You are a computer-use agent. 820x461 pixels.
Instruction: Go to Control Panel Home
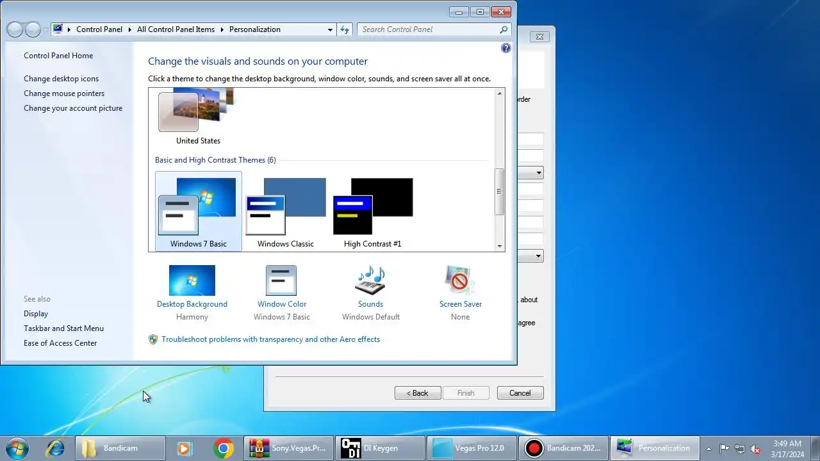[x=58, y=56]
